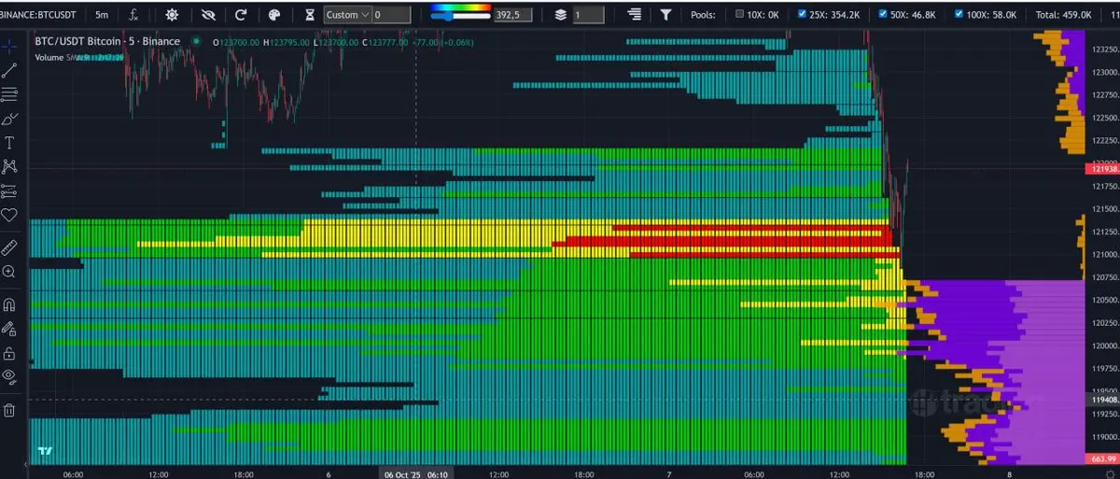Click the layers stack icon
Screen dimensions: 1120x479
560,15
